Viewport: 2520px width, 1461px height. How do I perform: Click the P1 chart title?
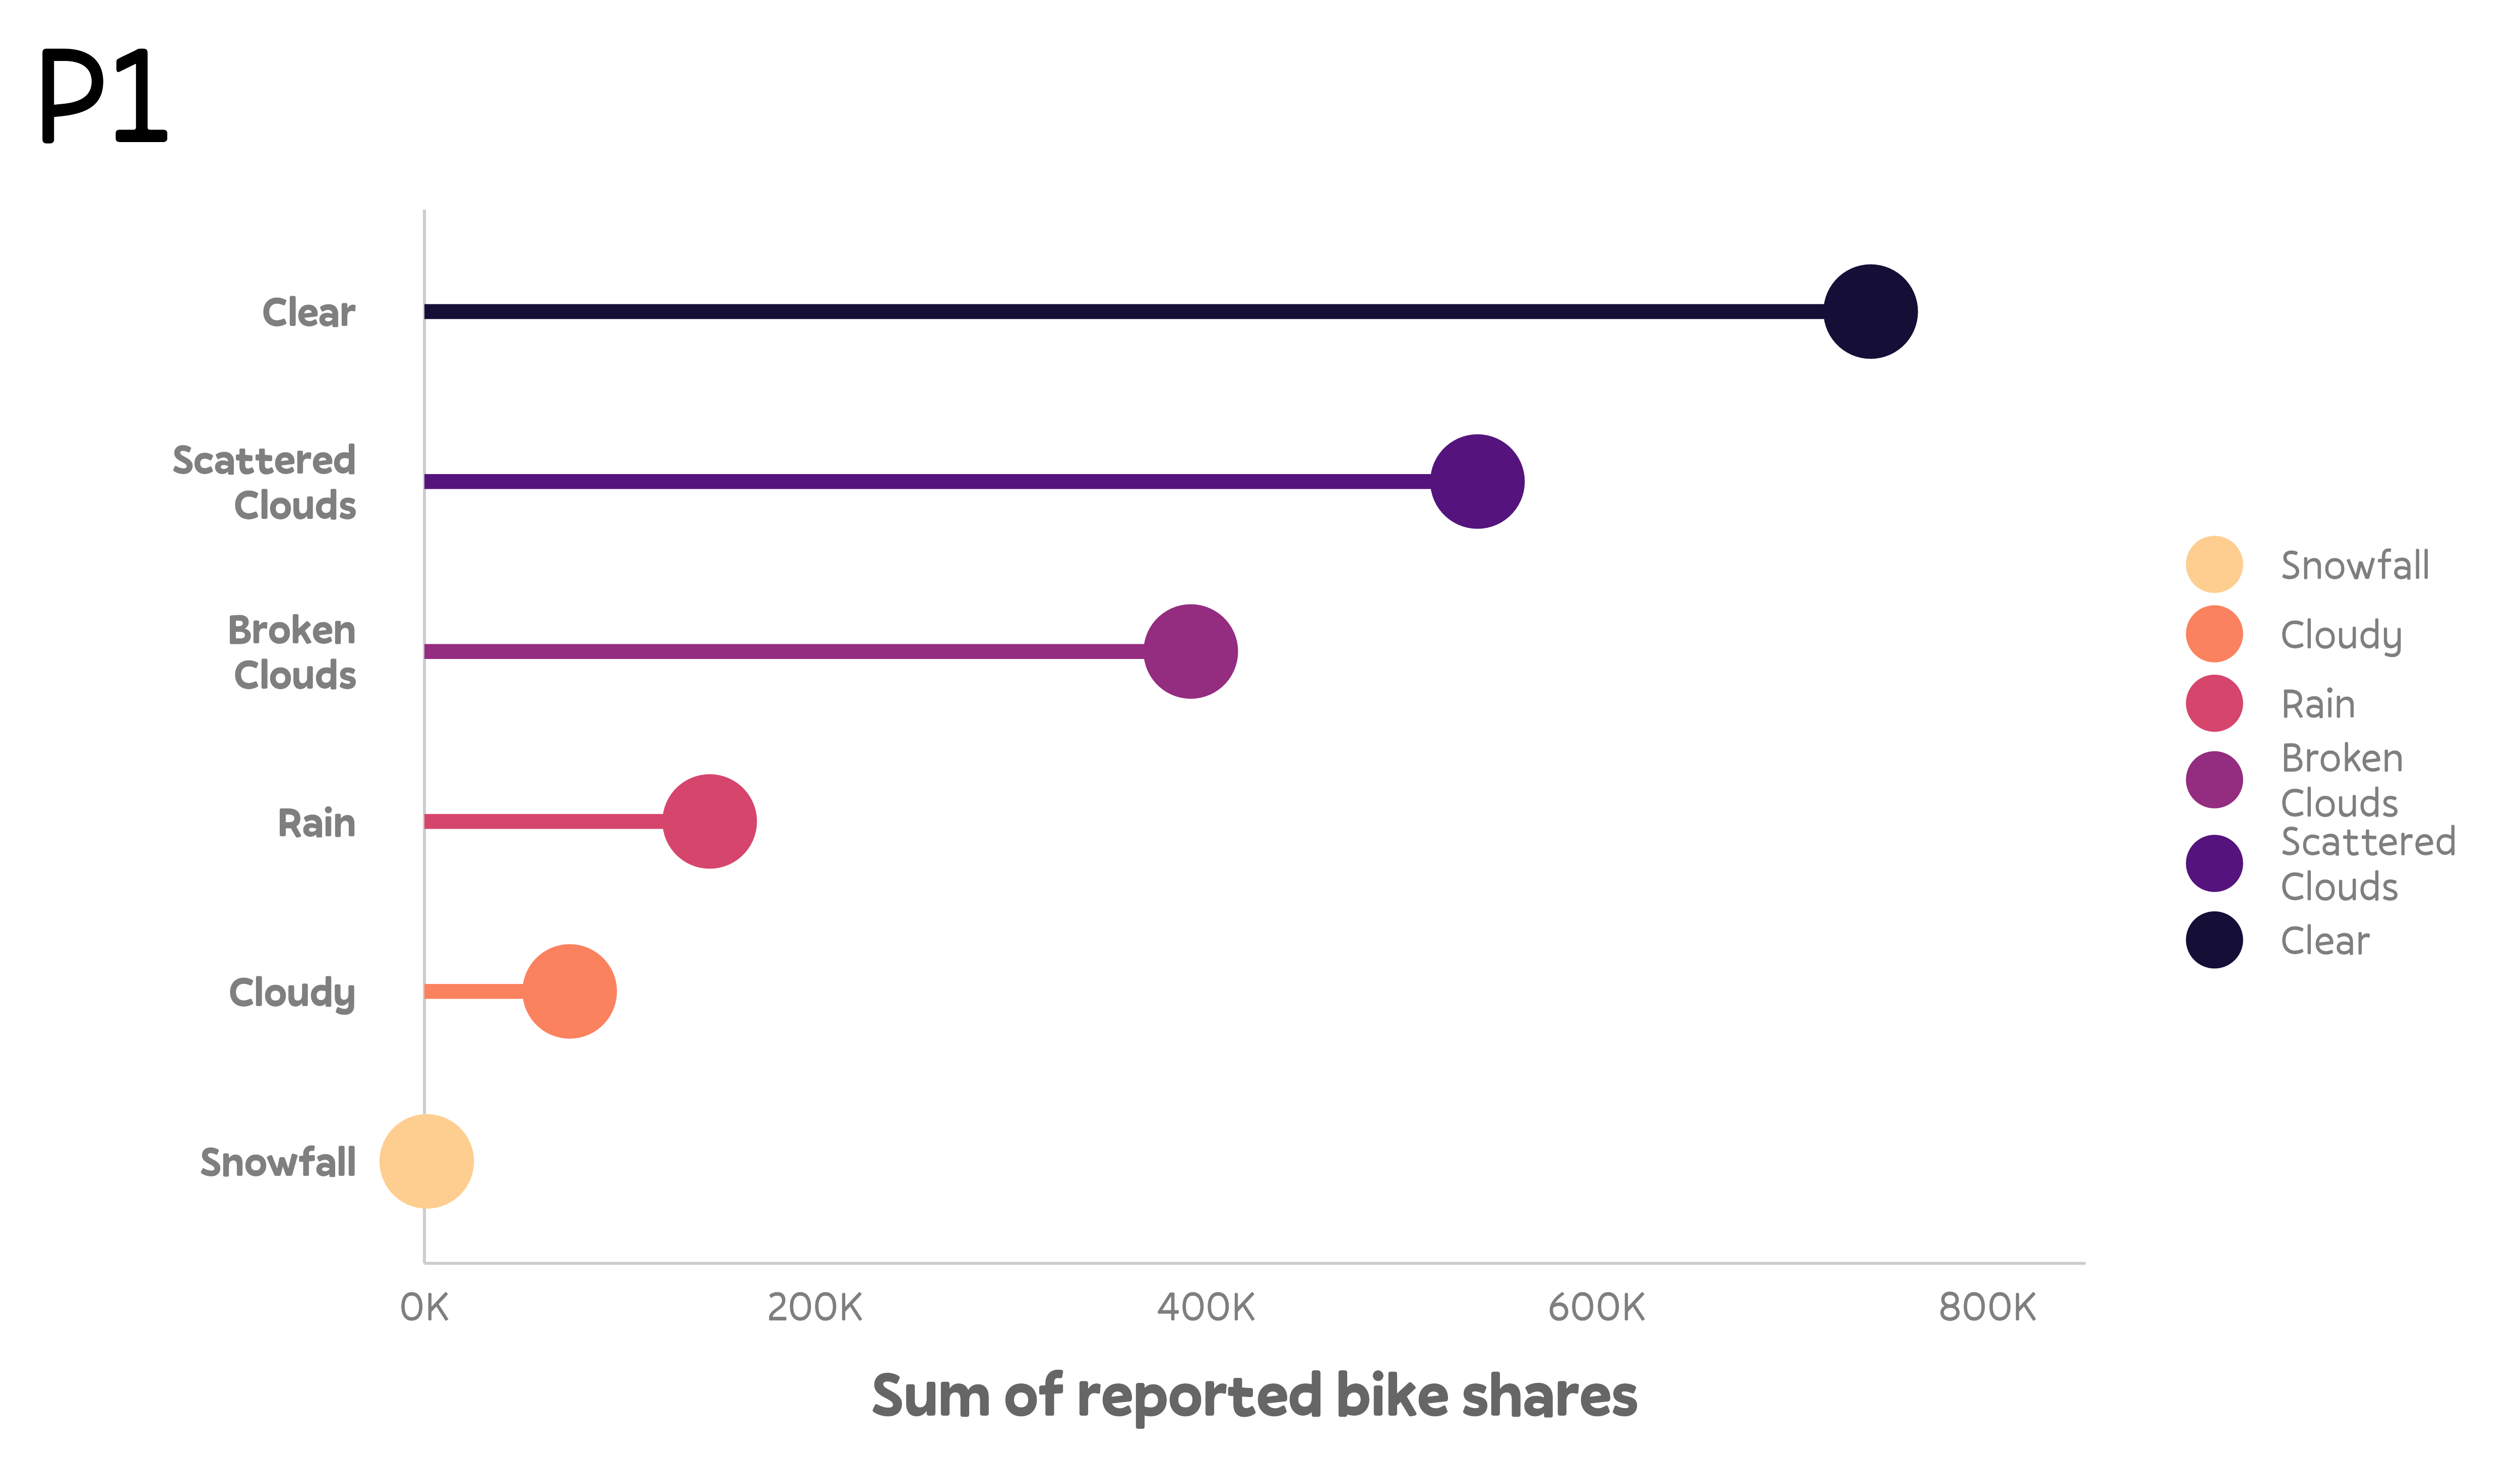coord(103,97)
